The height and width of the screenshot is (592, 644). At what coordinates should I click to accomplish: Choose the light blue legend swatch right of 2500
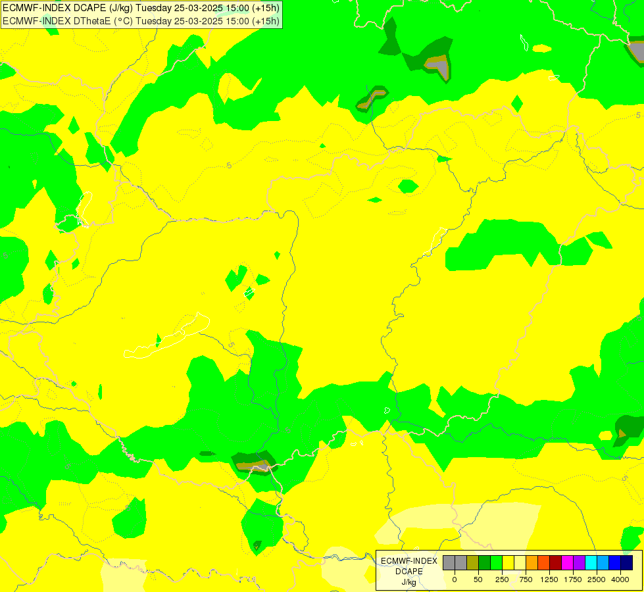(x=603, y=562)
